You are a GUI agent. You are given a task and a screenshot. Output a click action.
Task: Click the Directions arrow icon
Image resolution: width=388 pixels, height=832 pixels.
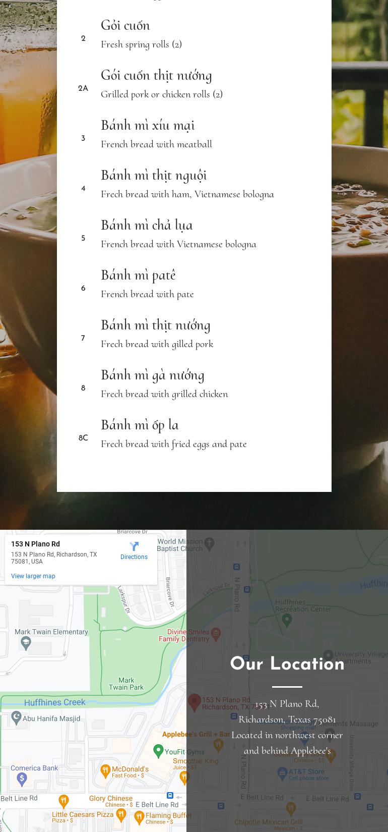134,546
